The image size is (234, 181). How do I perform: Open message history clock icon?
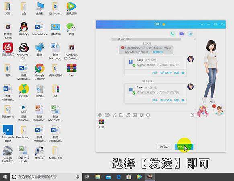(x=193, y=115)
